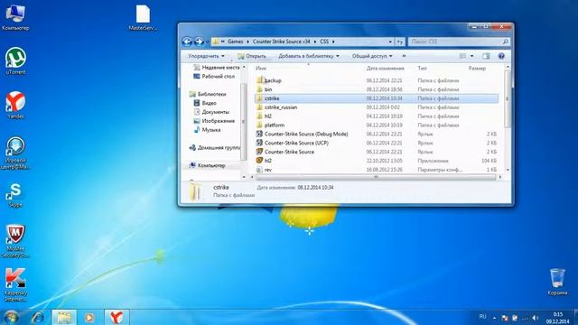Open Explorer help question mark icon
578x325 pixels.
(x=501, y=56)
